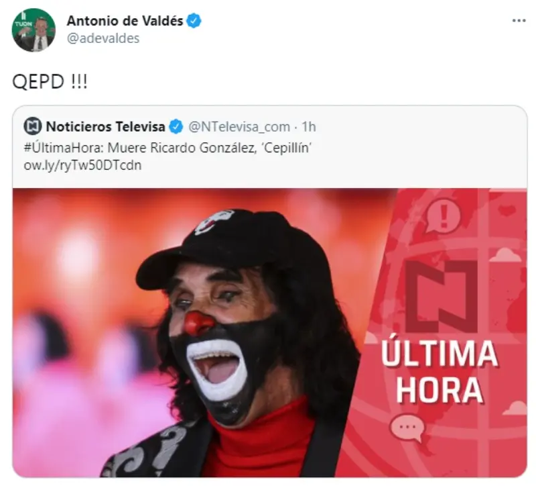Click the verified badge next to Noticieros Televisa

tap(176, 127)
